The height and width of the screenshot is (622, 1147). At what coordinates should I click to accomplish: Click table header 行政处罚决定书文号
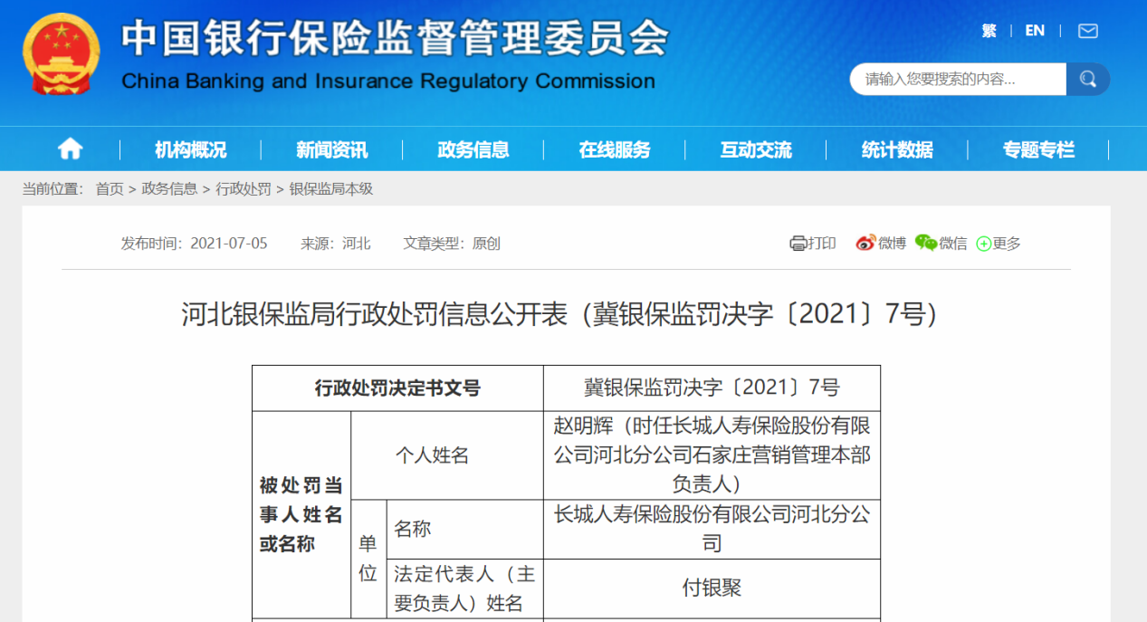click(x=397, y=388)
